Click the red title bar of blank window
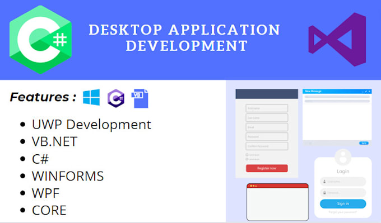This screenshot has height=223, width=381. click(277, 186)
